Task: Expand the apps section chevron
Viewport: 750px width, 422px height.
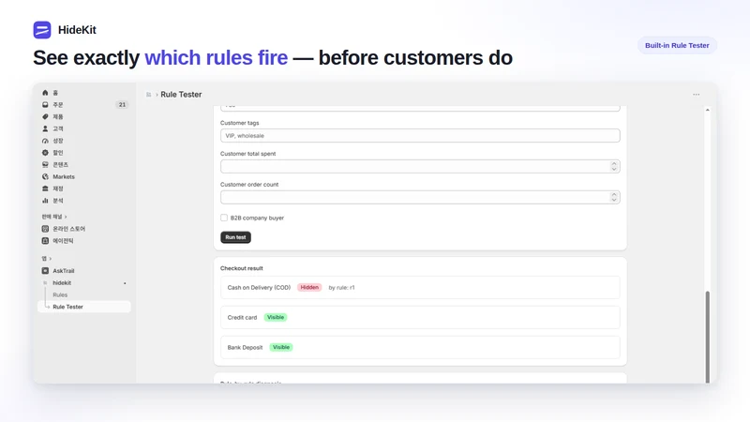Action: pos(51,259)
